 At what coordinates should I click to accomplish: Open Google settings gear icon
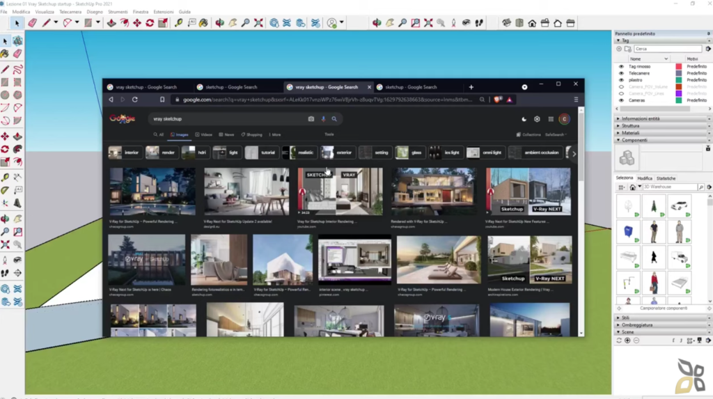click(537, 119)
